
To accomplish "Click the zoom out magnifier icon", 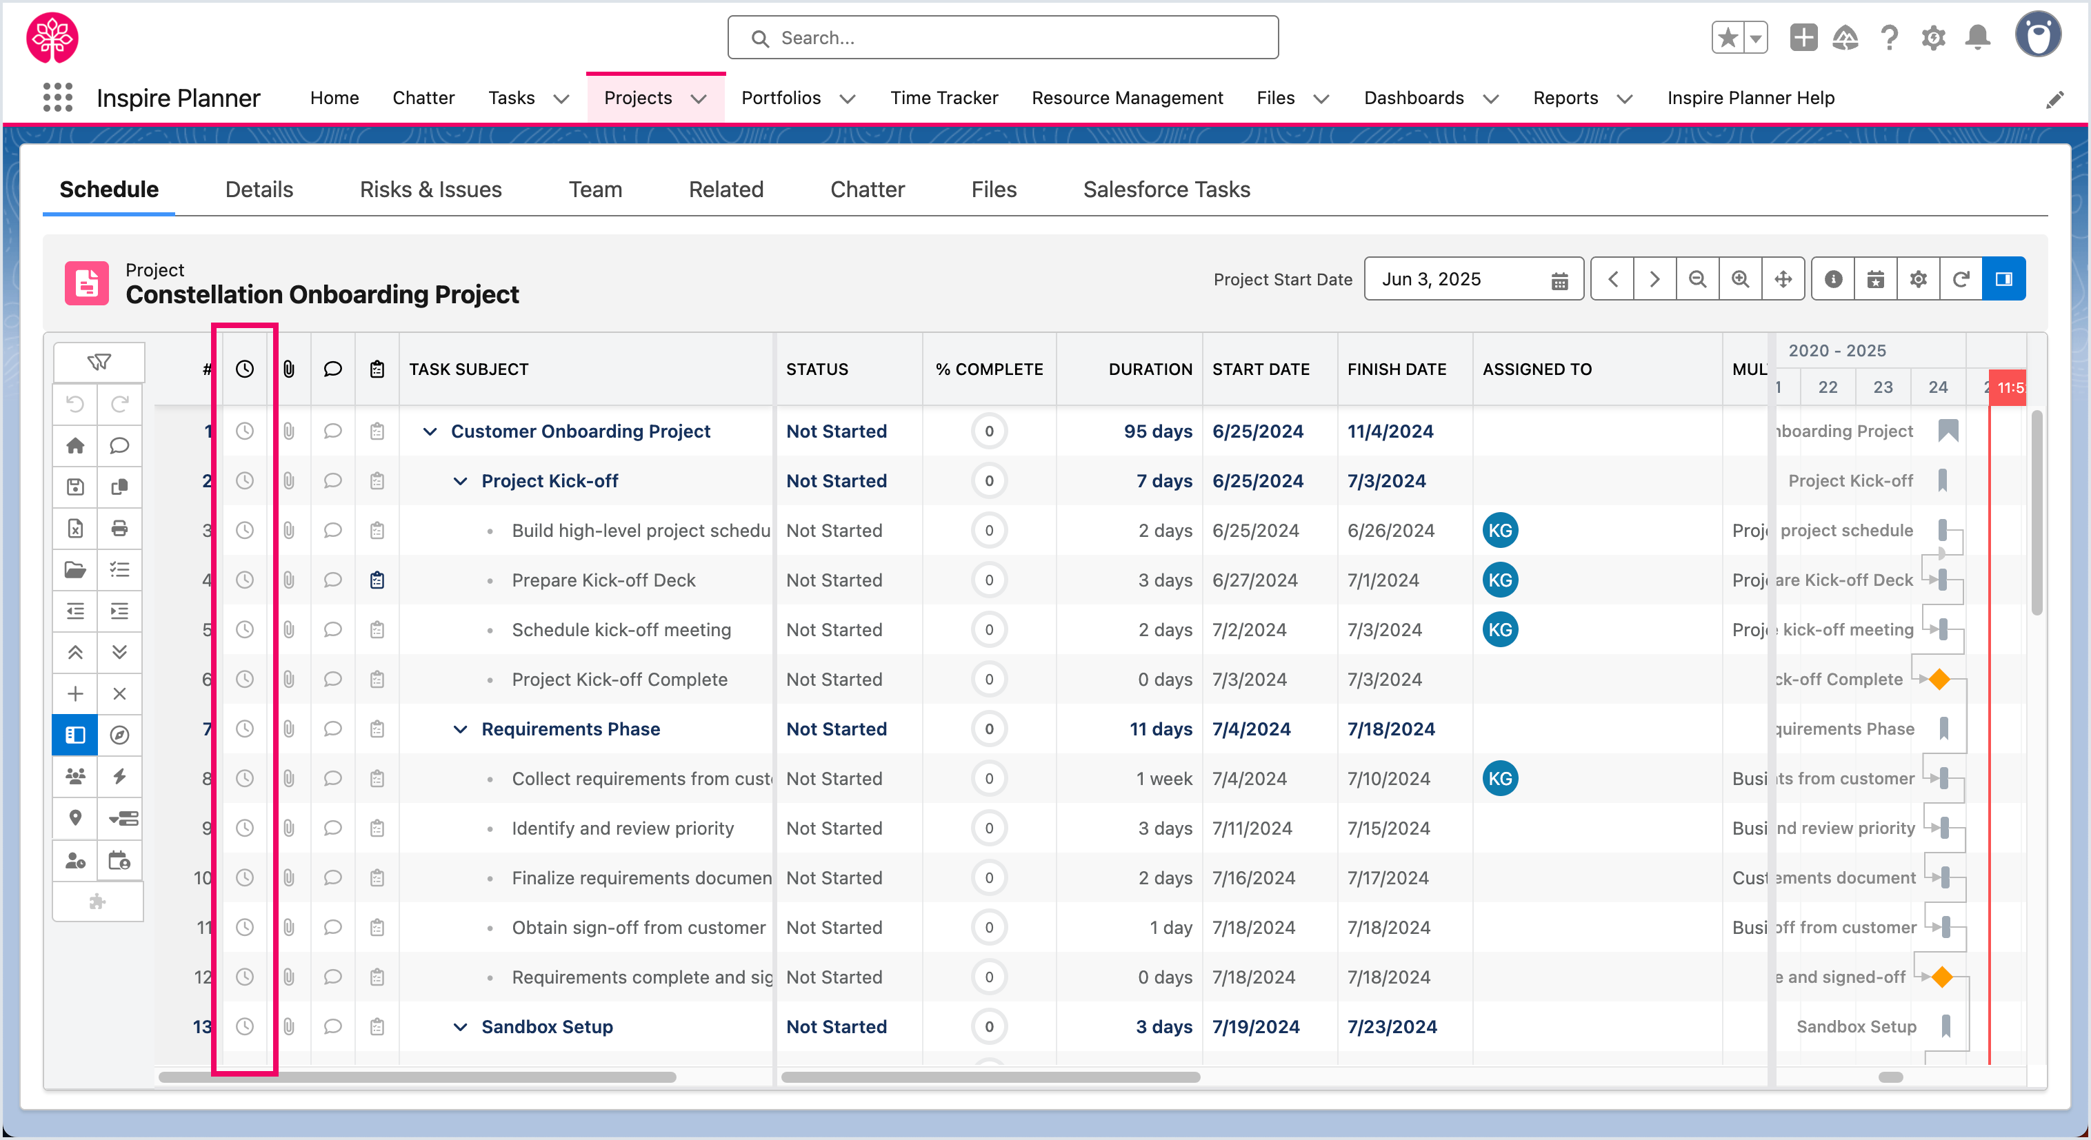I will (1697, 279).
